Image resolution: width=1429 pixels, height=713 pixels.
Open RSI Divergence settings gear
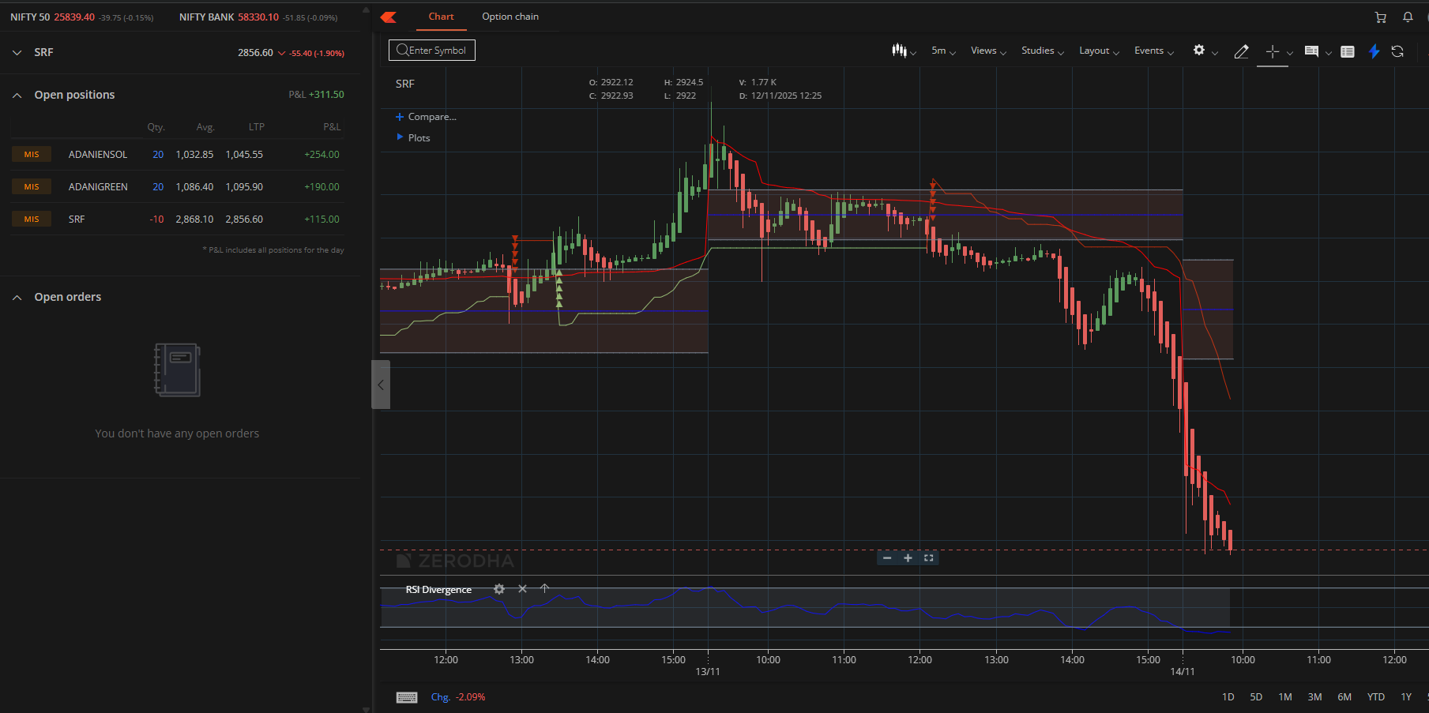pyautogui.click(x=499, y=589)
